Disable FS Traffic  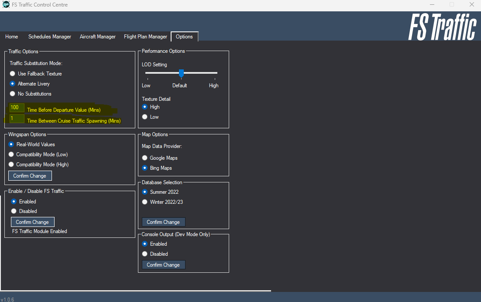(x=14, y=211)
